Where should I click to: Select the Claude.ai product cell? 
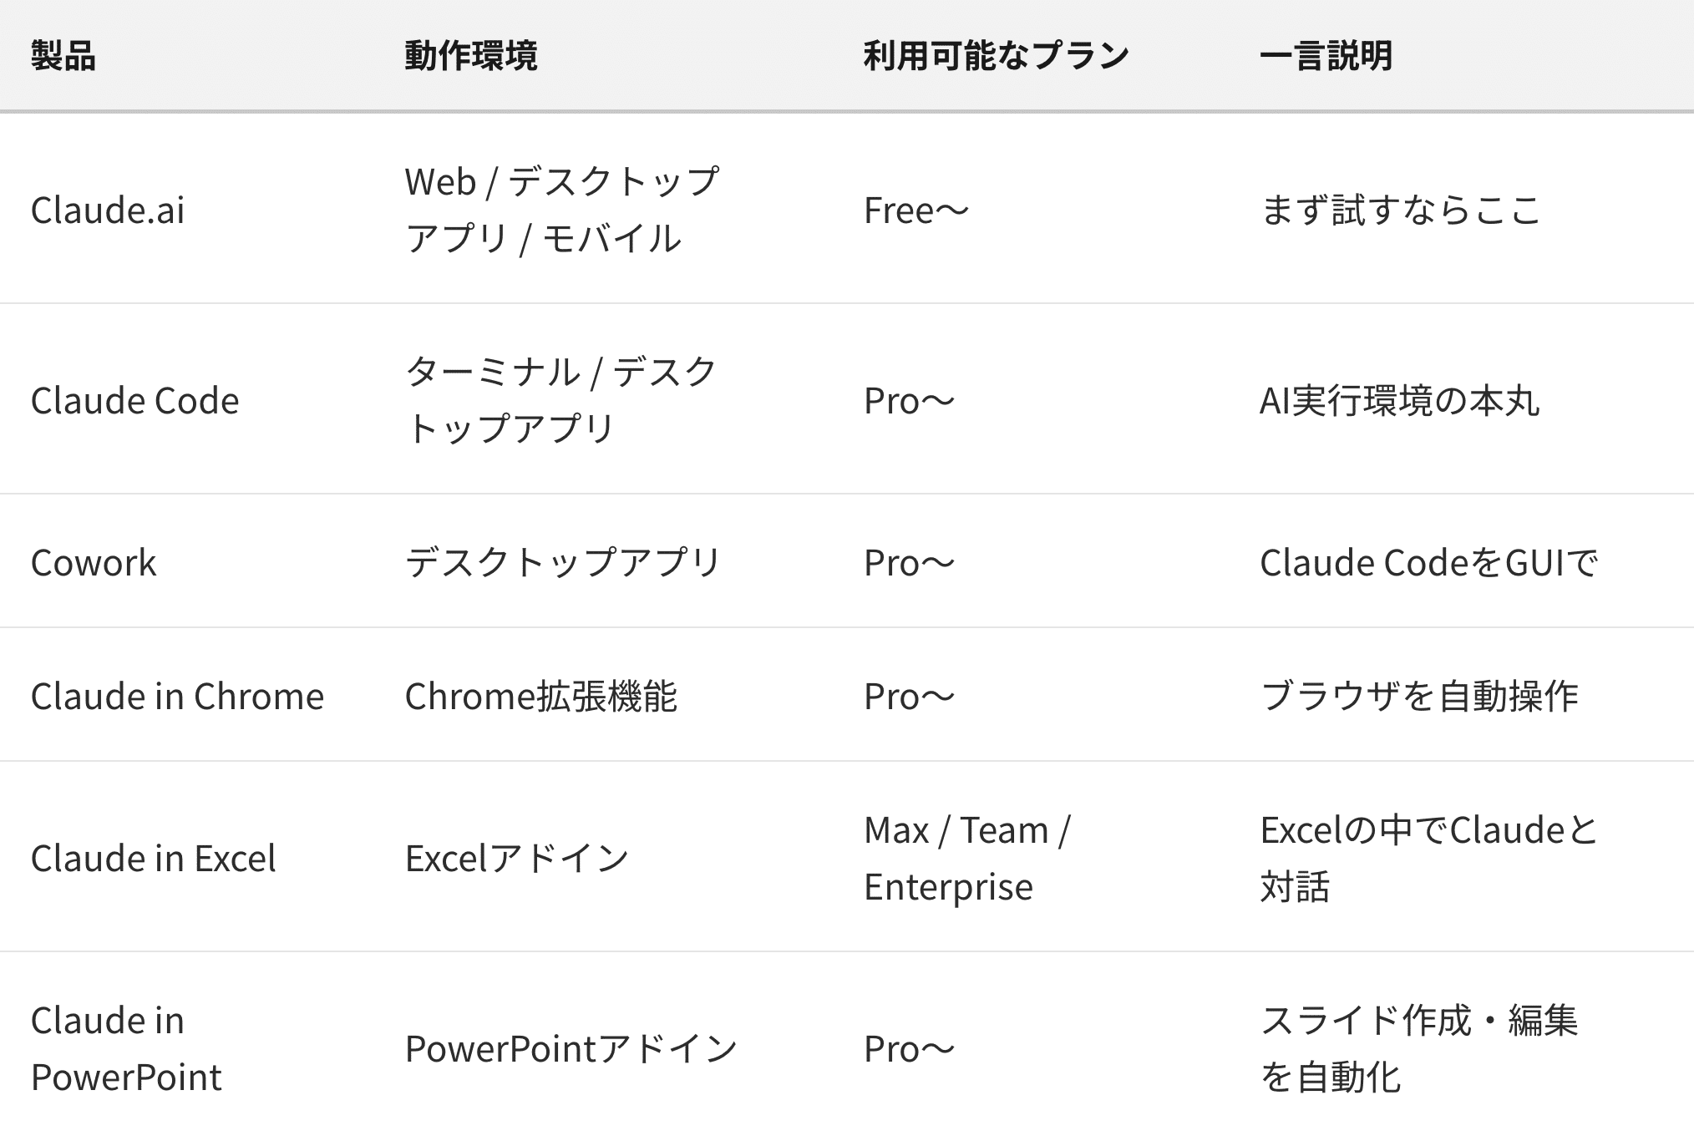pyautogui.click(x=108, y=210)
